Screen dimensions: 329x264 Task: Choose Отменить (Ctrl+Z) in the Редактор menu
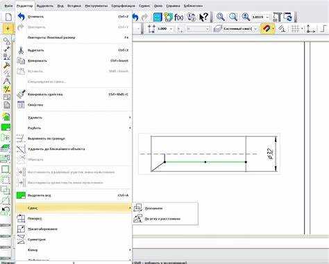click(x=74, y=17)
